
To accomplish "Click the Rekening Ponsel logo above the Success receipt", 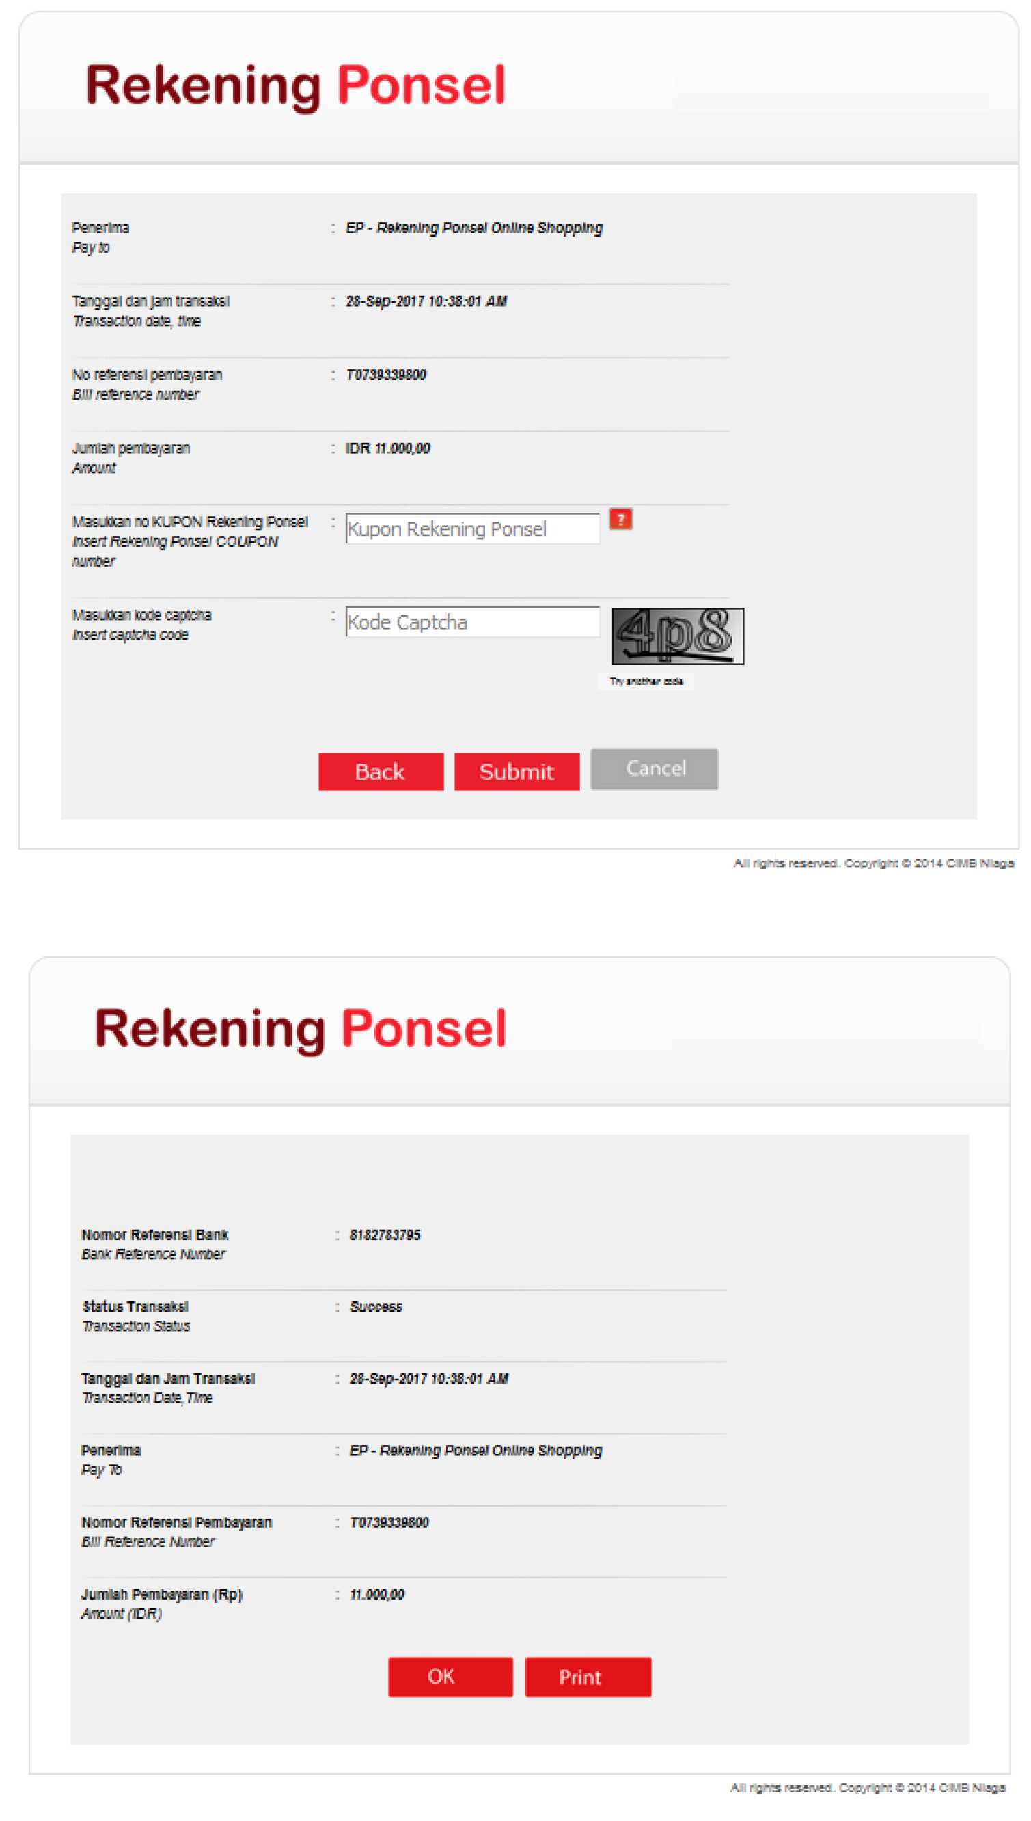I will pos(301,1029).
